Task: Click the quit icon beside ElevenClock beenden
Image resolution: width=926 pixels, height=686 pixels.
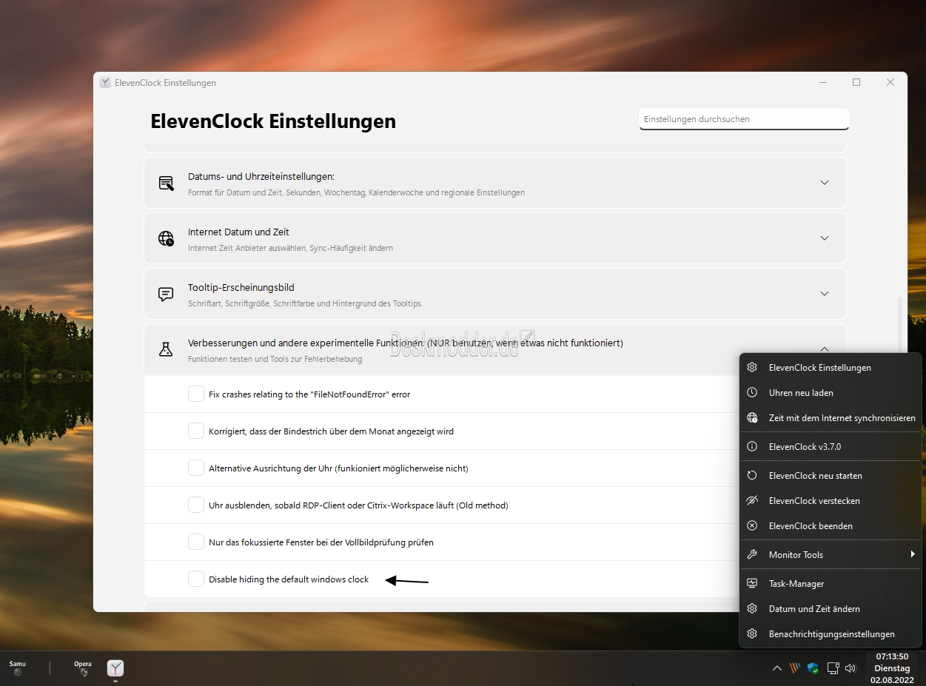Action: click(x=752, y=525)
